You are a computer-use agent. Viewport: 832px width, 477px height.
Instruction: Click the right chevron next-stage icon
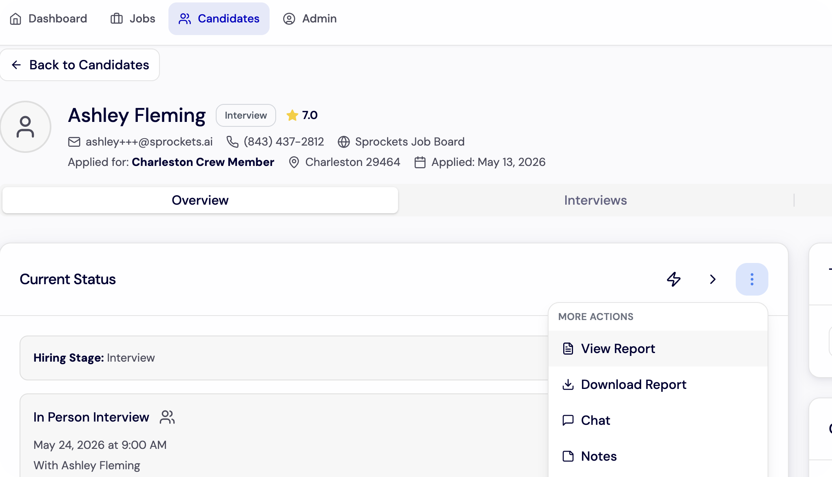click(x=713, y=279)
